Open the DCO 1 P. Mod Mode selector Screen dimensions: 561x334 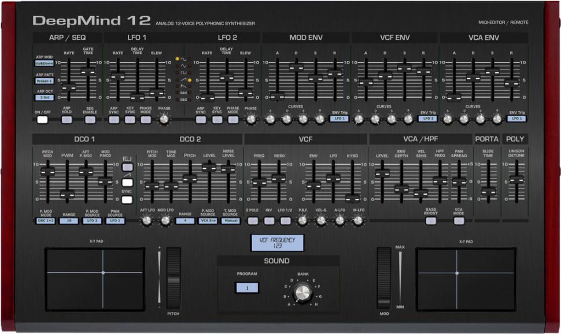[x=45, y=220]
